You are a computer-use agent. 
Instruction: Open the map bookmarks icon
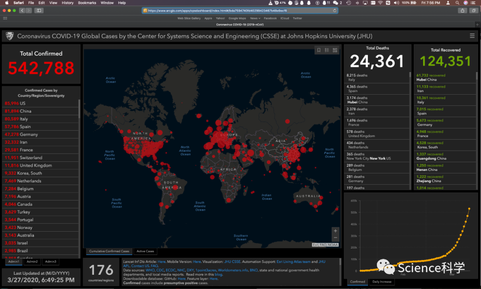click(319, 50)
